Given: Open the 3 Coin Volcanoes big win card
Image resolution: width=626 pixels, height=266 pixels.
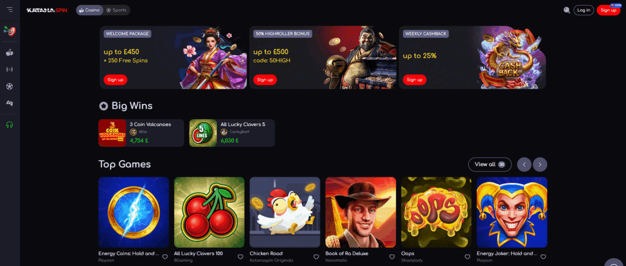Looking at the screenshot, I should [x=141, y=133].
